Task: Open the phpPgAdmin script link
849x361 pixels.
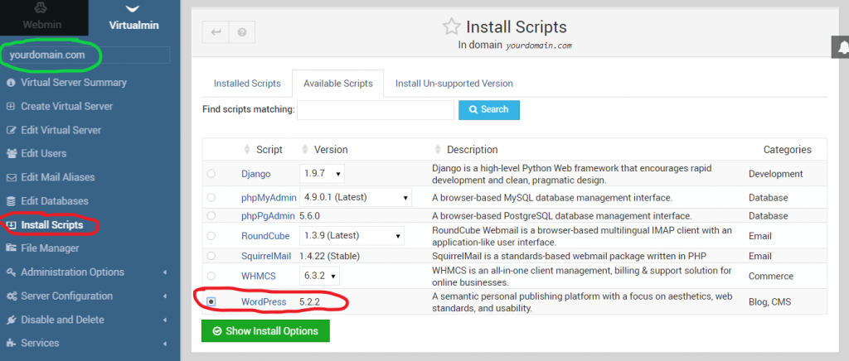Action: (x=269, y=215)
